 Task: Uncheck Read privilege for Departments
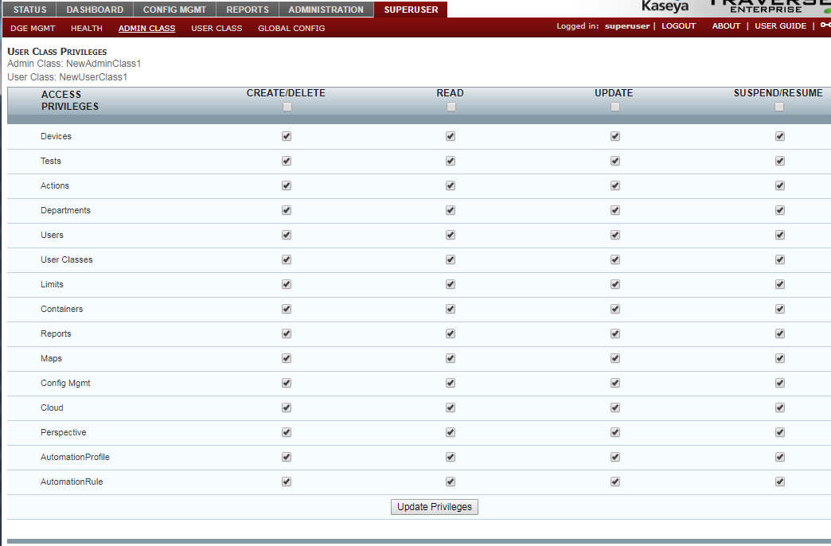point(451,210)
